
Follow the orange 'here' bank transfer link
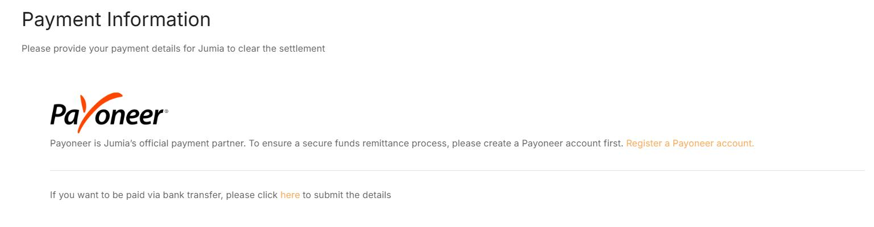[x=290, y=195]
